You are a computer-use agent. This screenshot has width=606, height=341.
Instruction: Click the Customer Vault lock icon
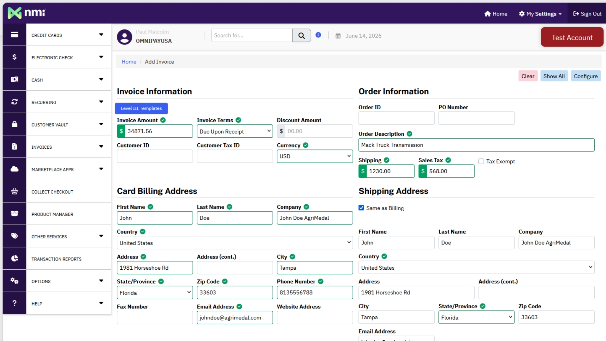[x=15, y=124]
